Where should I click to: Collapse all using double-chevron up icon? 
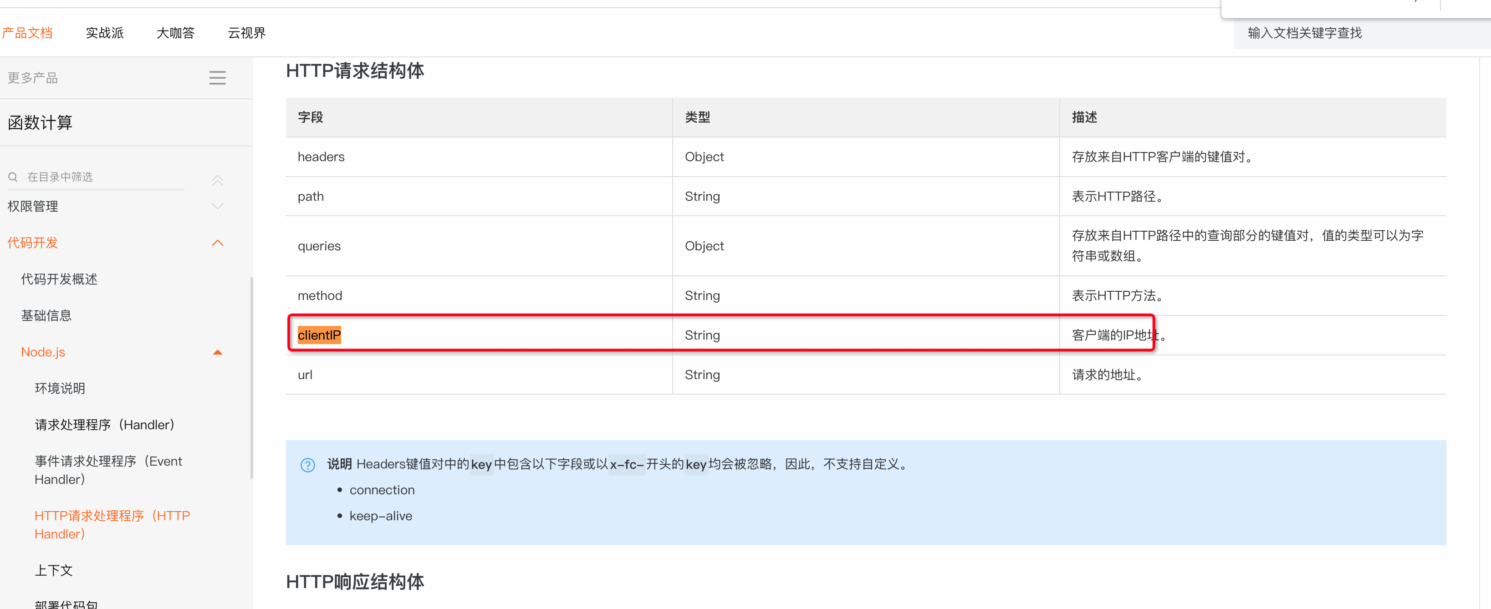click(217, 180)
